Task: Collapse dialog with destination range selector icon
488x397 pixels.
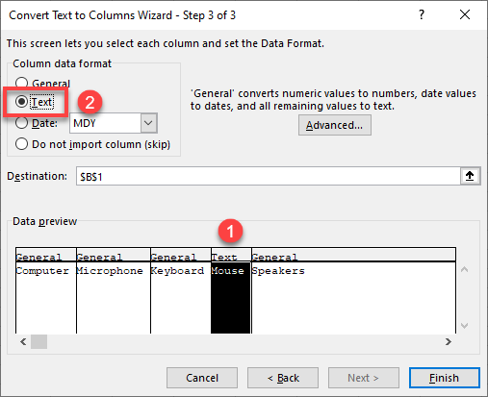Action: tap(470, 176)
